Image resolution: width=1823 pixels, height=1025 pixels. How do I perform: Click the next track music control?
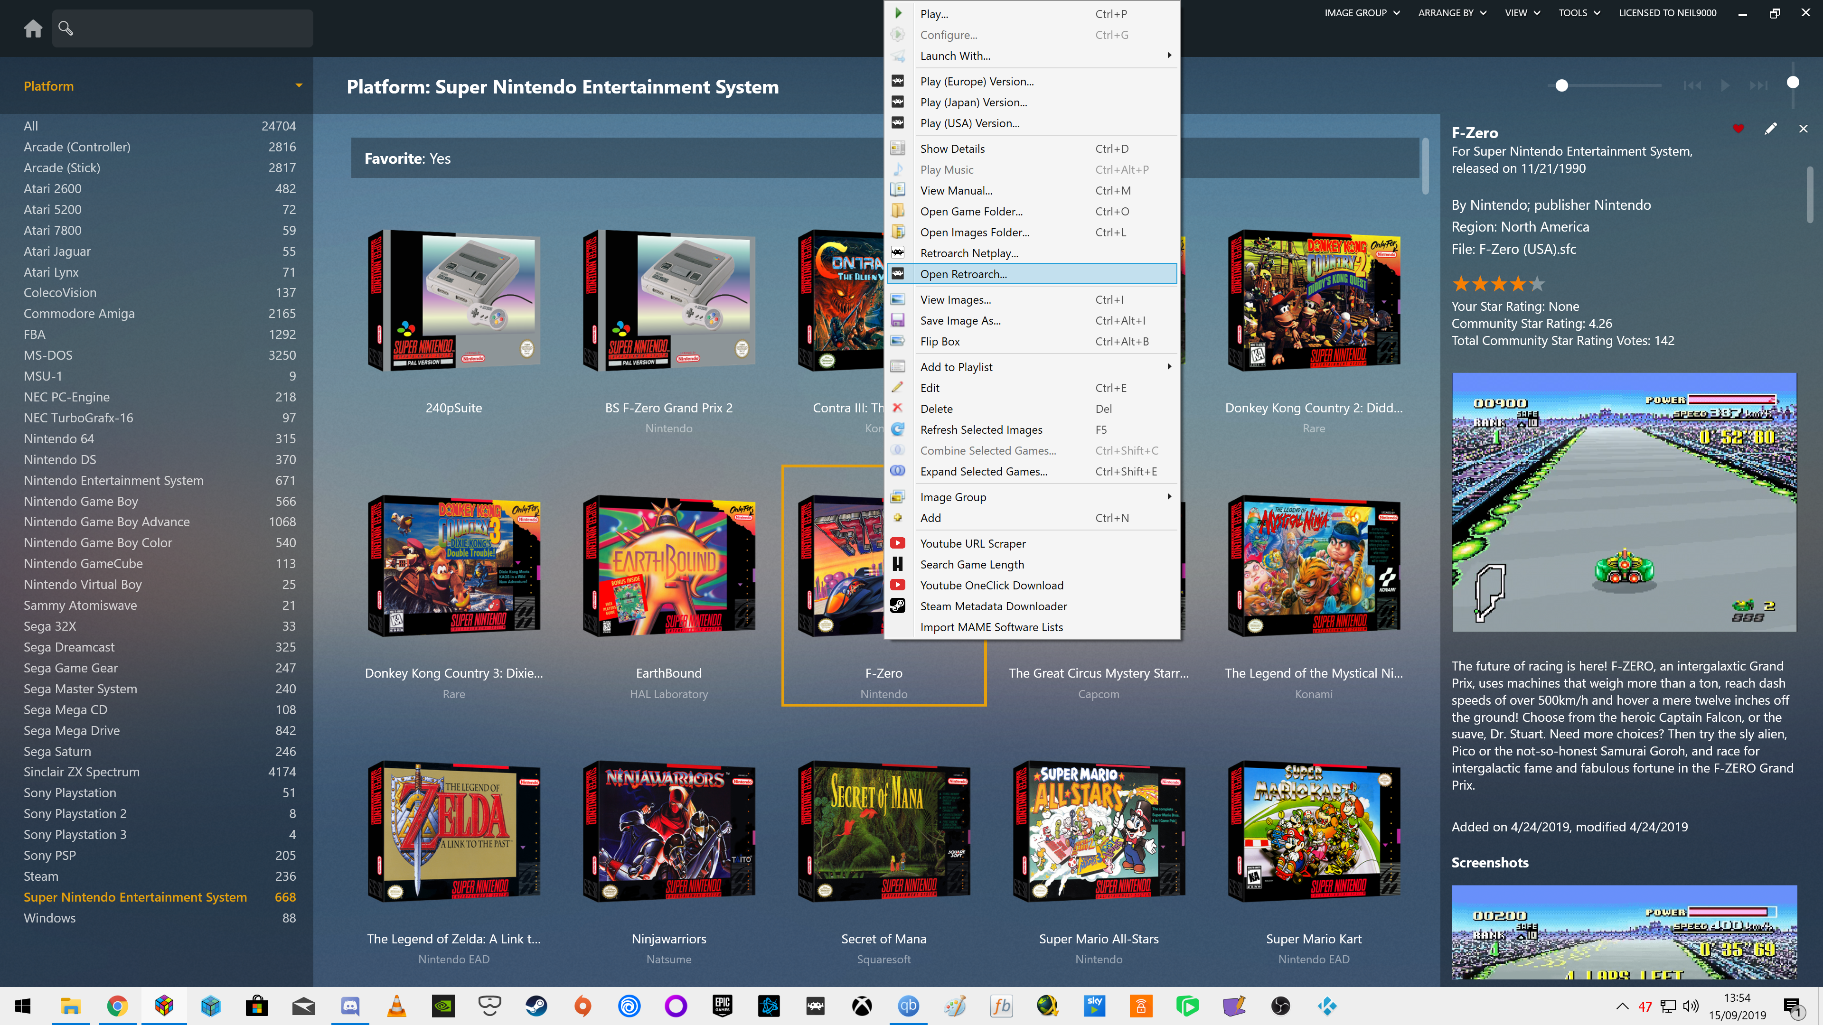pyautogui.click(x=1758, y=85)
